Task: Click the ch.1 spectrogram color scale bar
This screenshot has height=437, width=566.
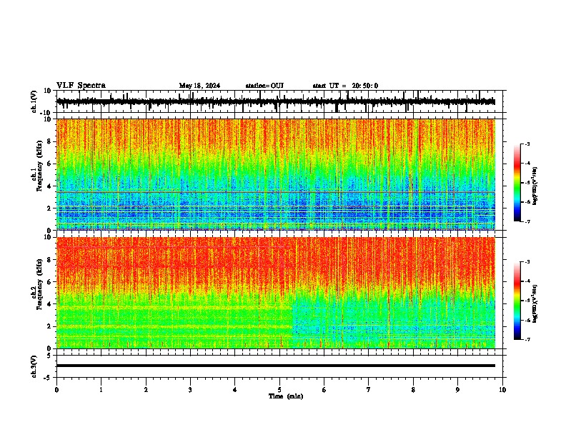Action: click(x=517, y=183)
